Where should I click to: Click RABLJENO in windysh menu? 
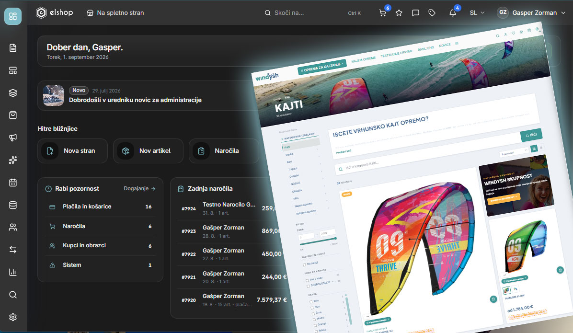click(426, 48)
